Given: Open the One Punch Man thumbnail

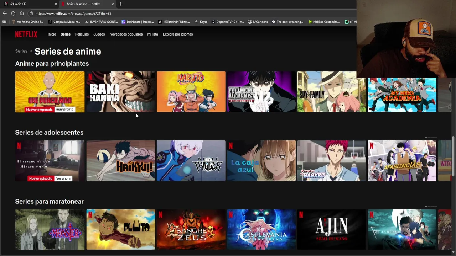Looking at the screenshot, I should (50, 92).
